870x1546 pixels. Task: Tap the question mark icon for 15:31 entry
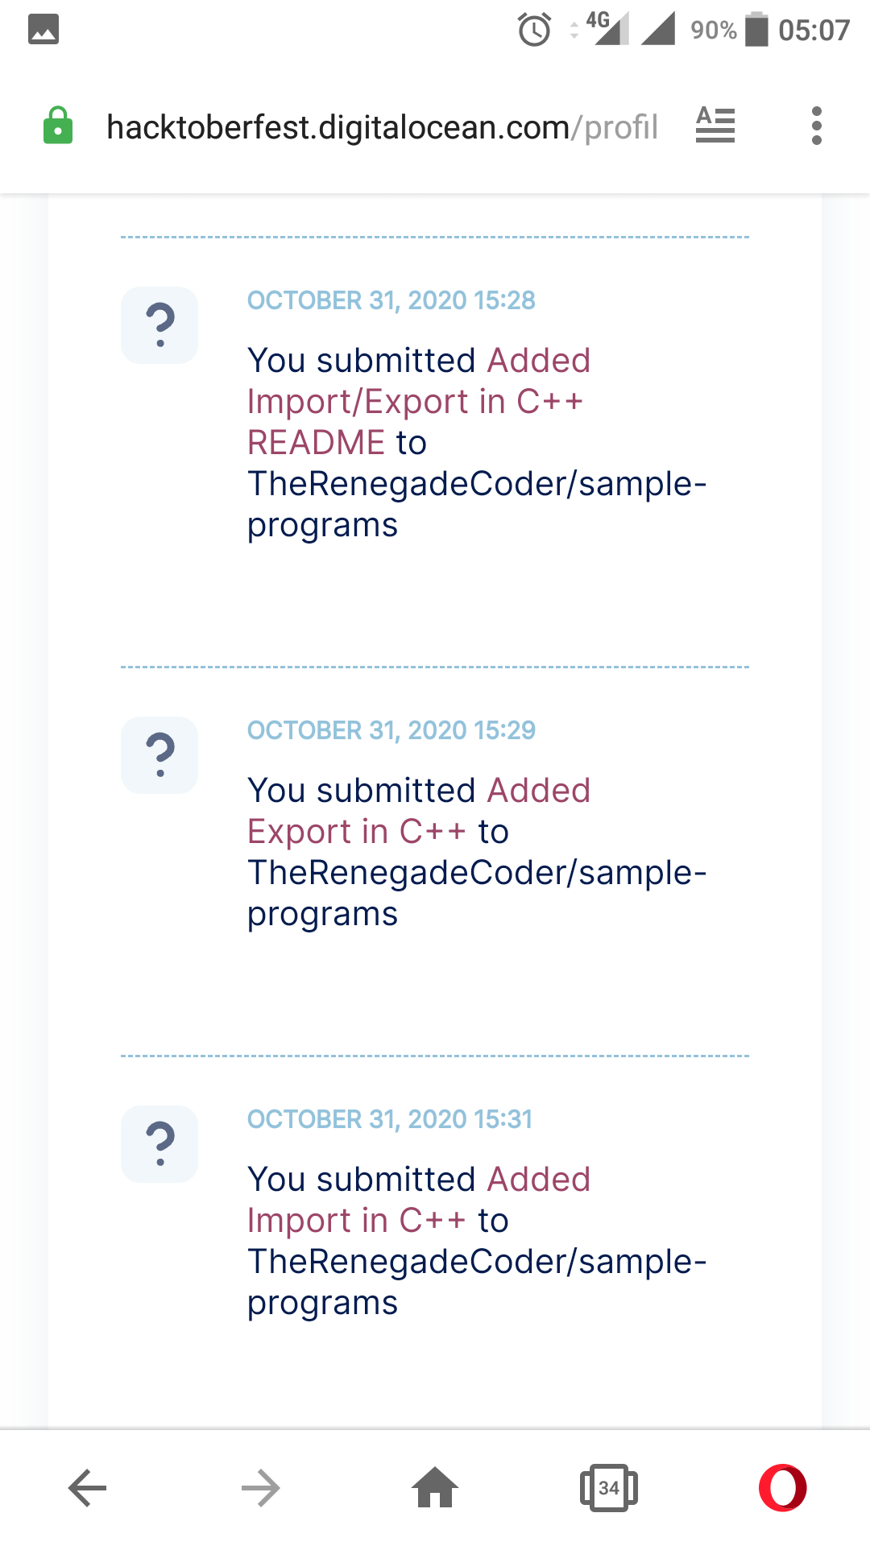(x=159, y=1144)
